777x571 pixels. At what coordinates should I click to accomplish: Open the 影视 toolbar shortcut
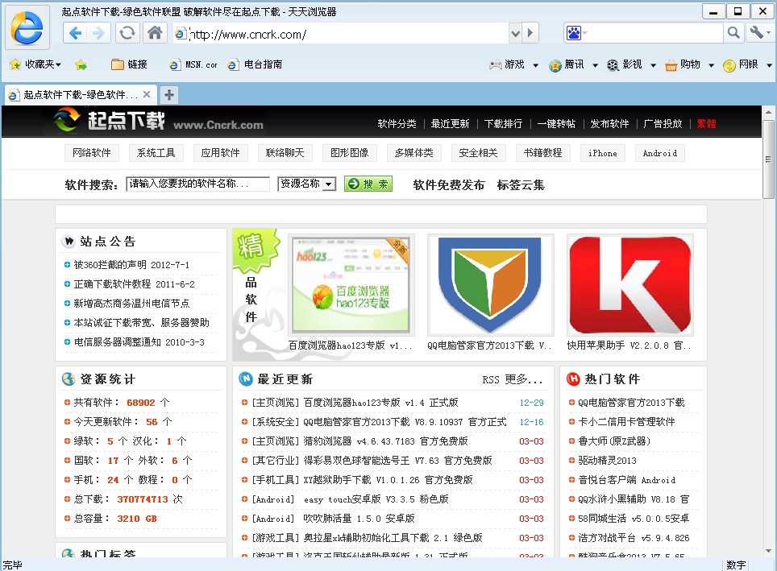click(625, 64)
